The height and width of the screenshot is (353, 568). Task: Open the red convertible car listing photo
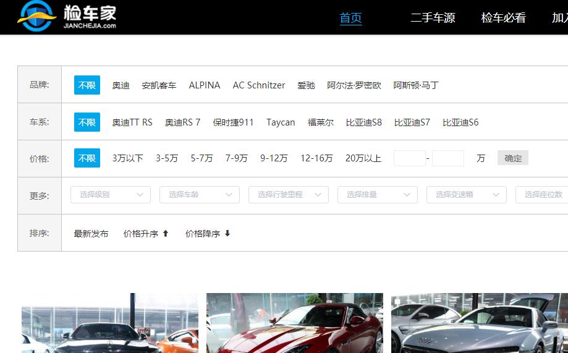click(295, 323)
